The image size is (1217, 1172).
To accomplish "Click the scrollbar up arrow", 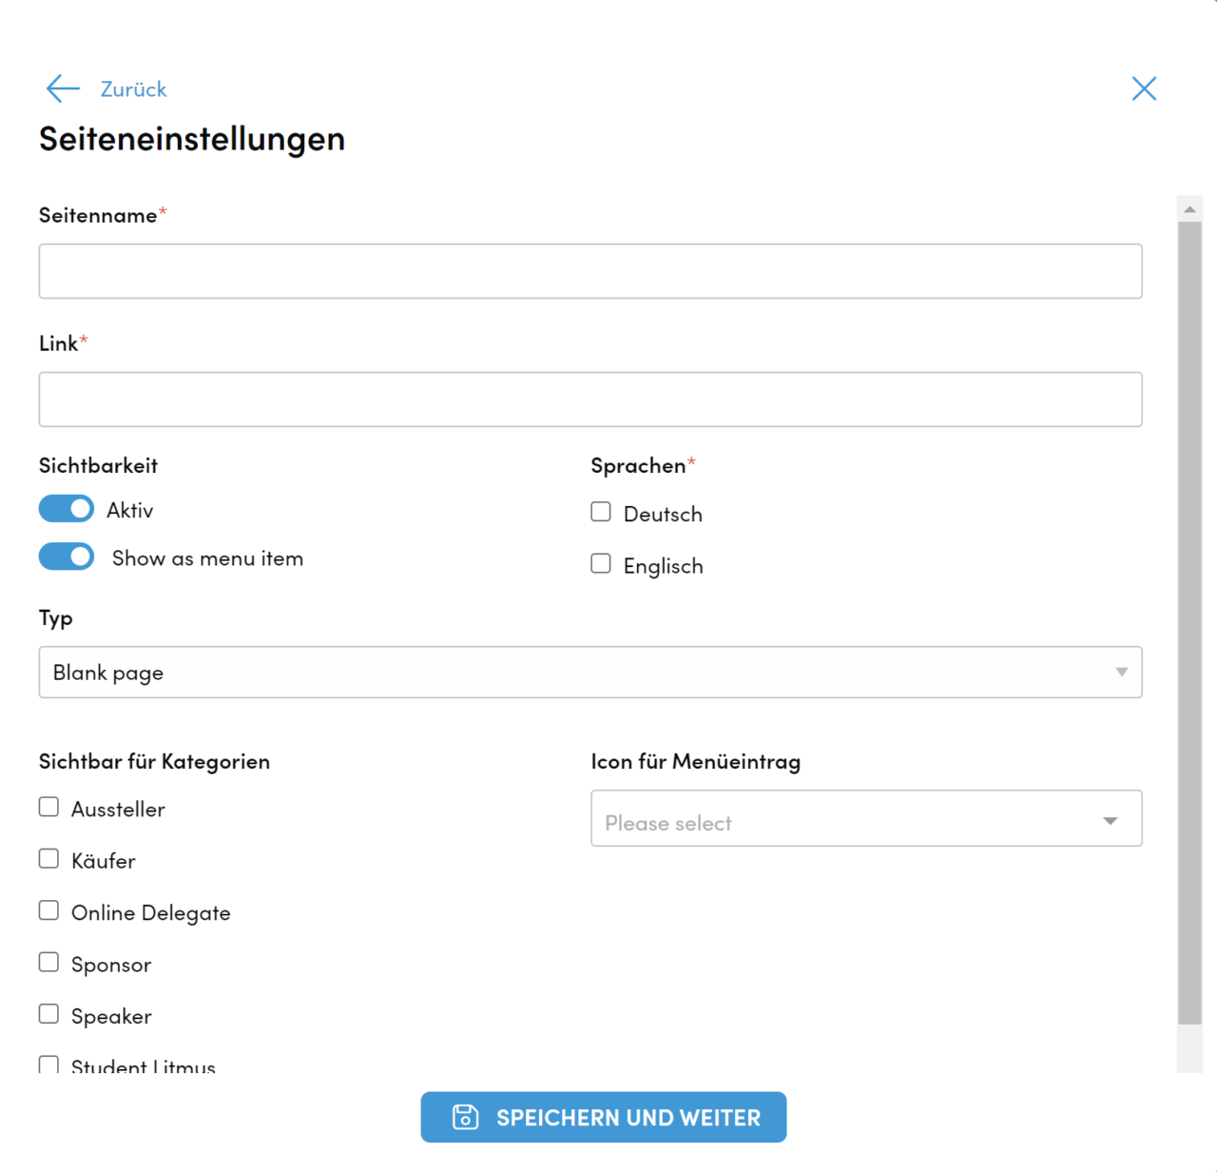I will click(x=1189, y=209).
